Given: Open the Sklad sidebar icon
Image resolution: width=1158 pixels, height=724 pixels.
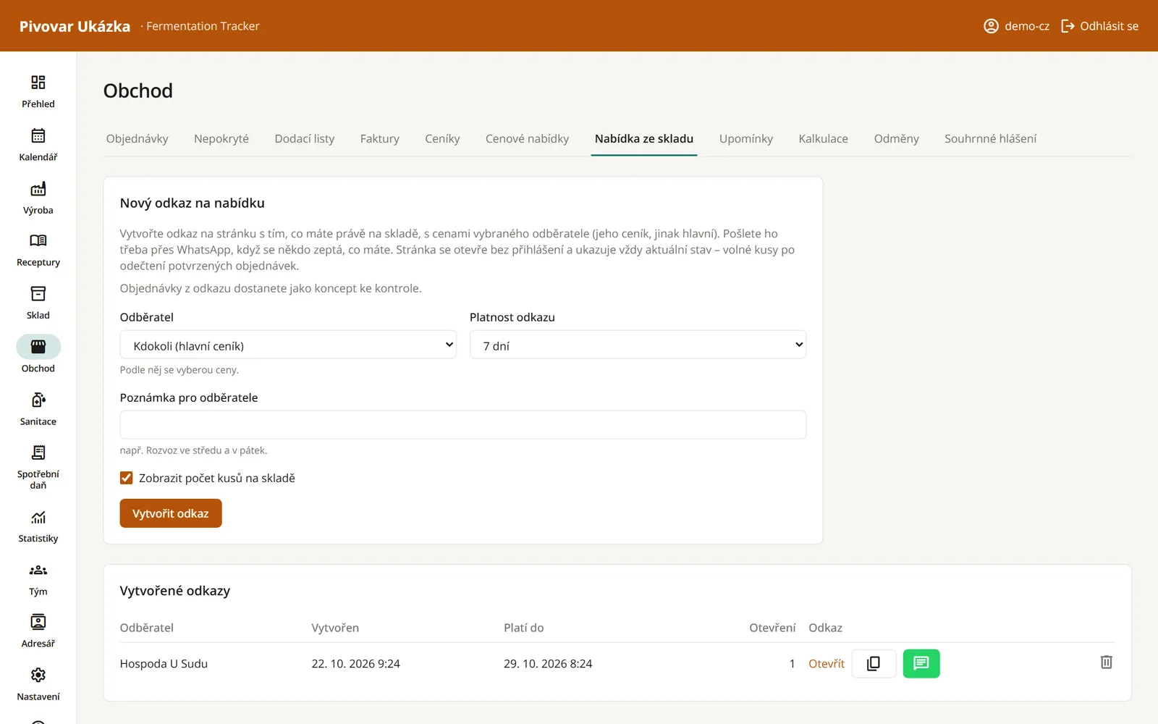Looking at the screenshot, I should [38, 293].
